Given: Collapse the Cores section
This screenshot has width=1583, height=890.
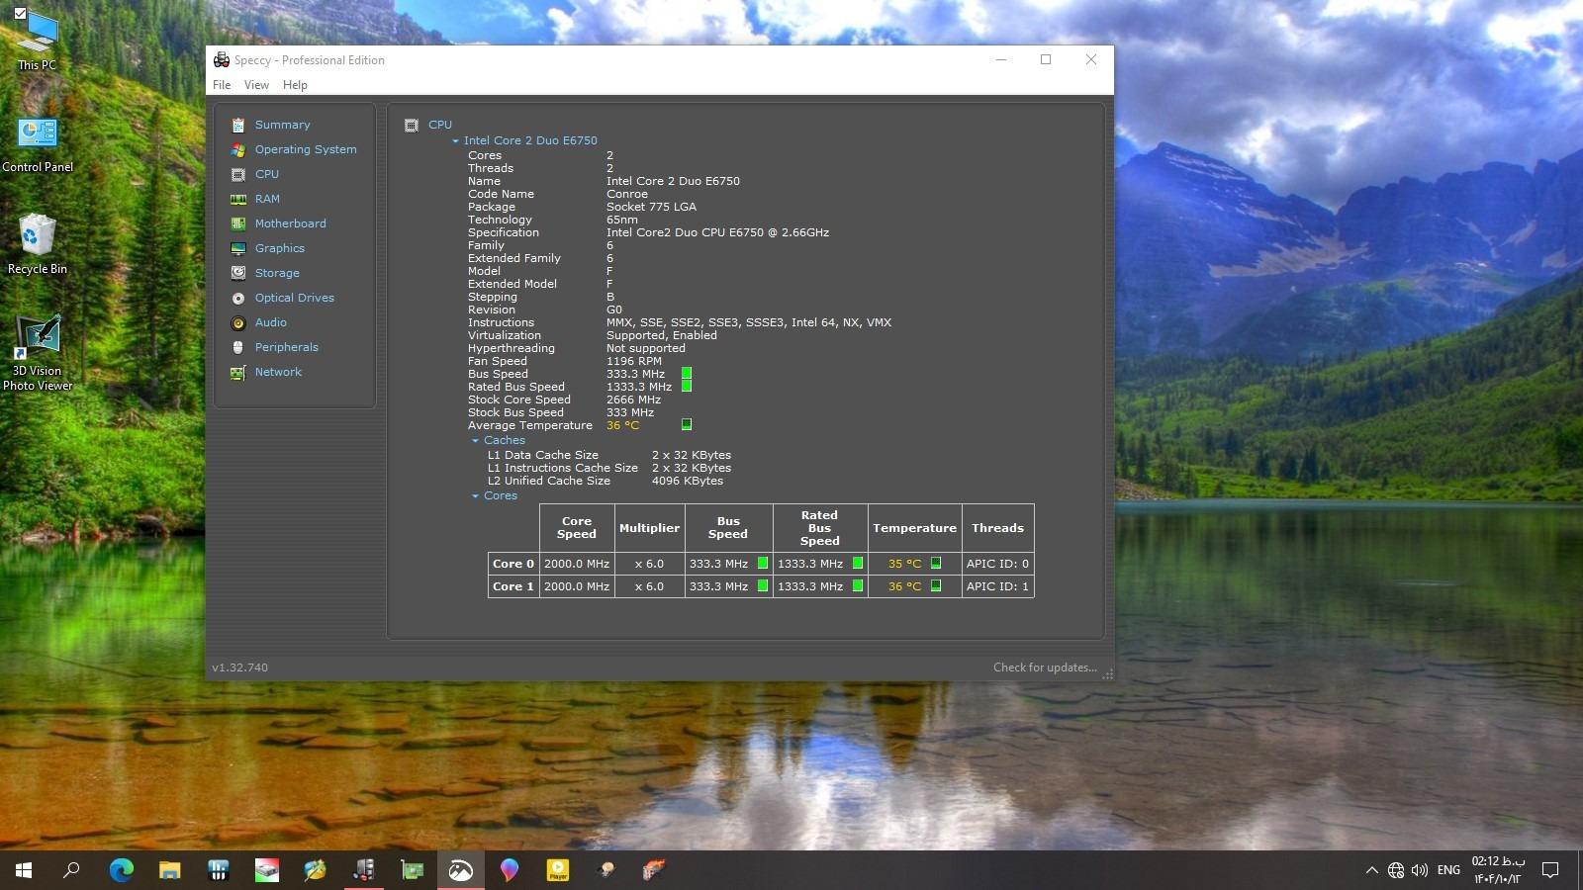Looking at the screenshot, I should coord(476,495).
